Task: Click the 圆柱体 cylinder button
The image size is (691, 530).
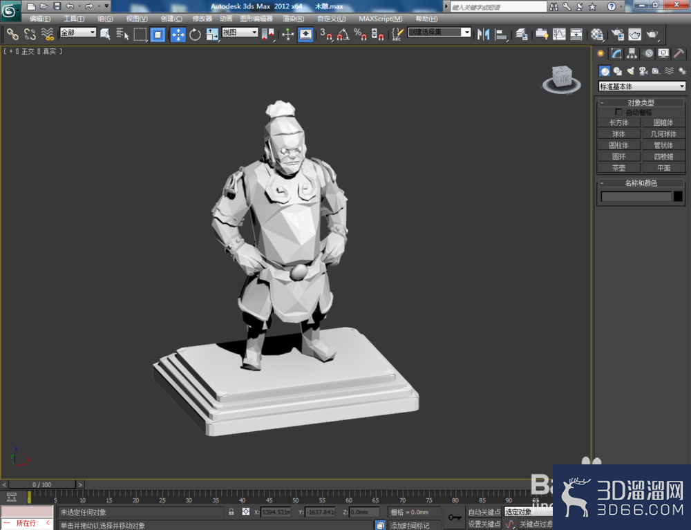Action: tap(618, 145)
